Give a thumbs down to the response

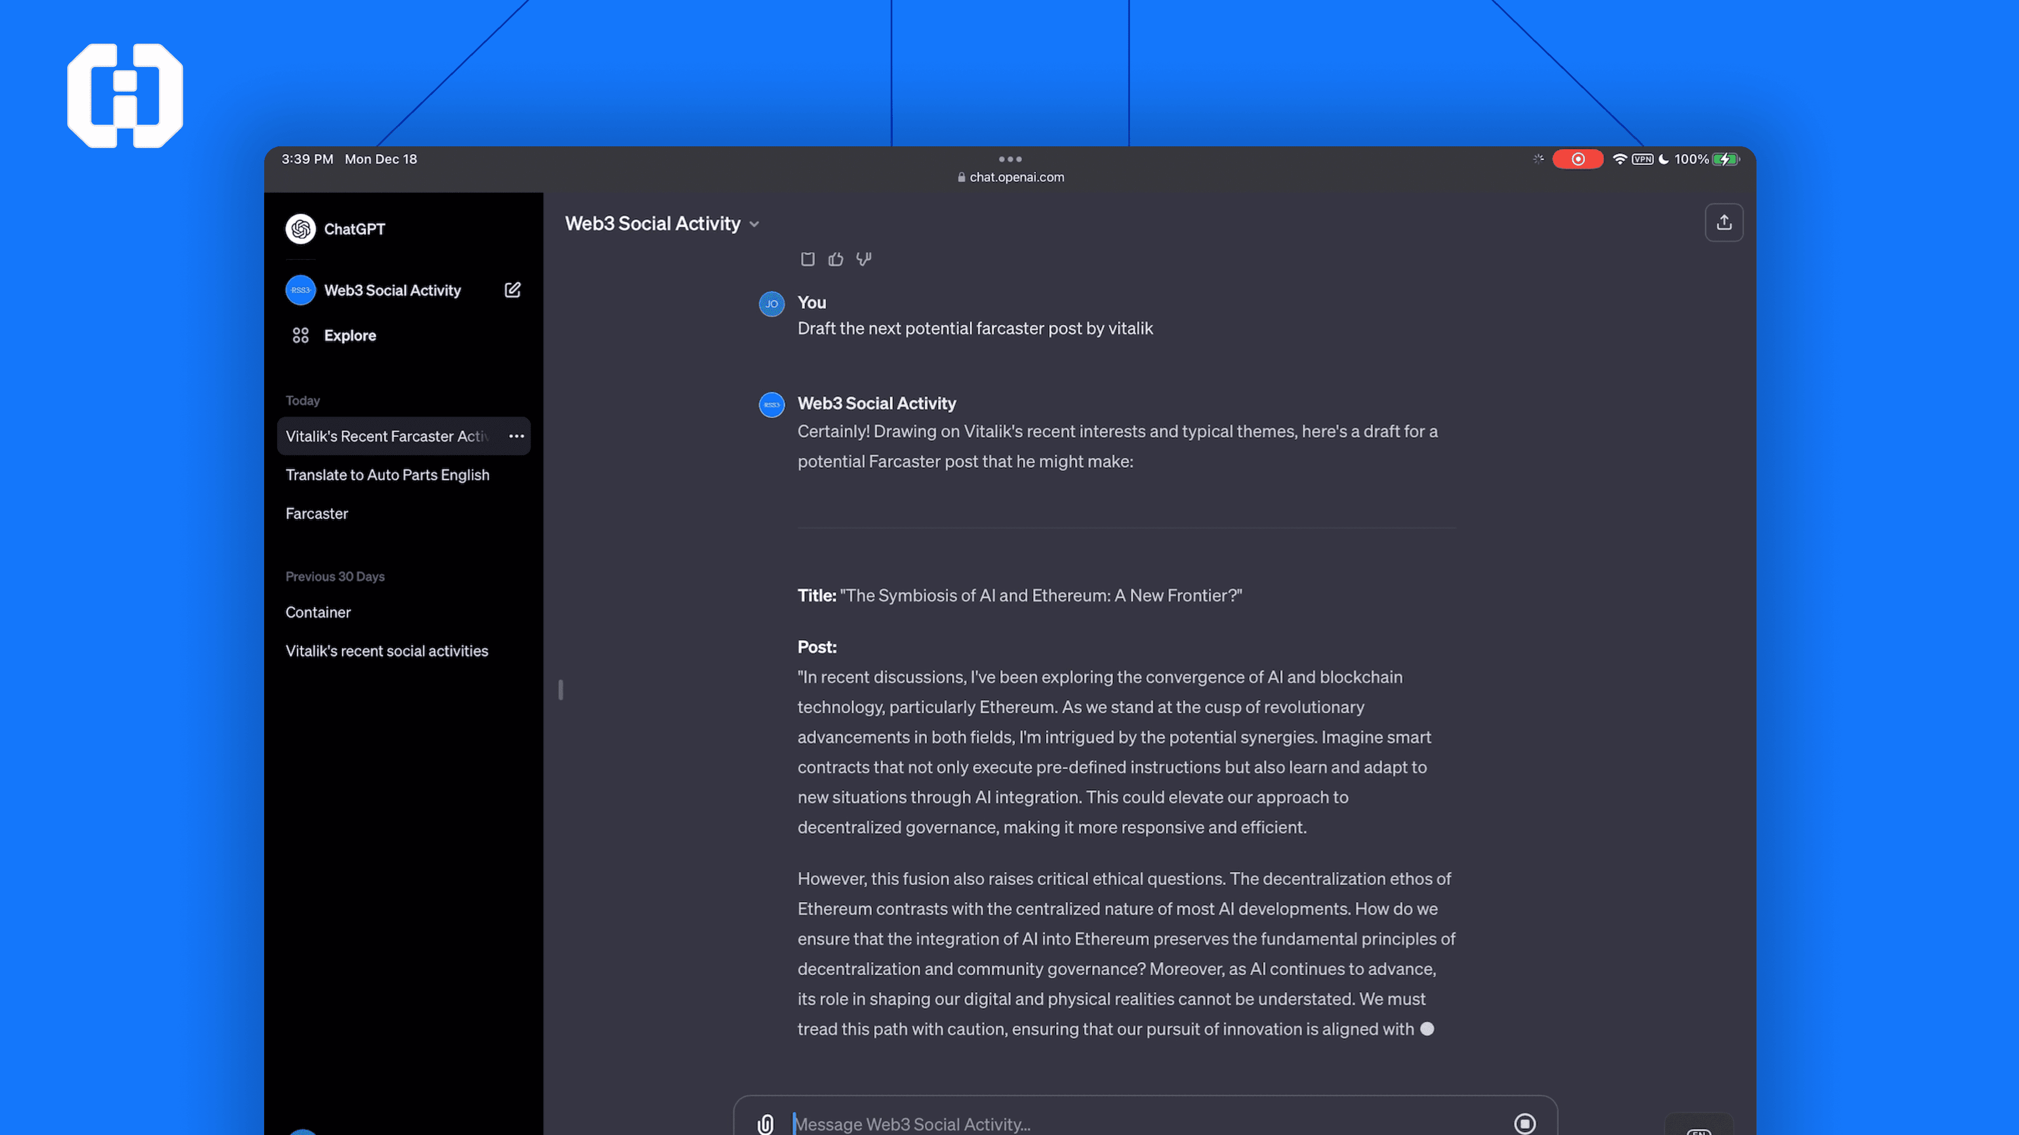click(x=864, y=259)
